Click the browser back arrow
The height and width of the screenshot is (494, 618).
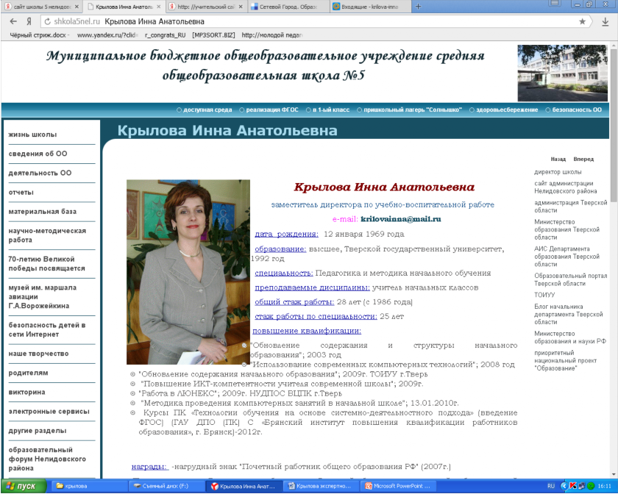point(13,21)
